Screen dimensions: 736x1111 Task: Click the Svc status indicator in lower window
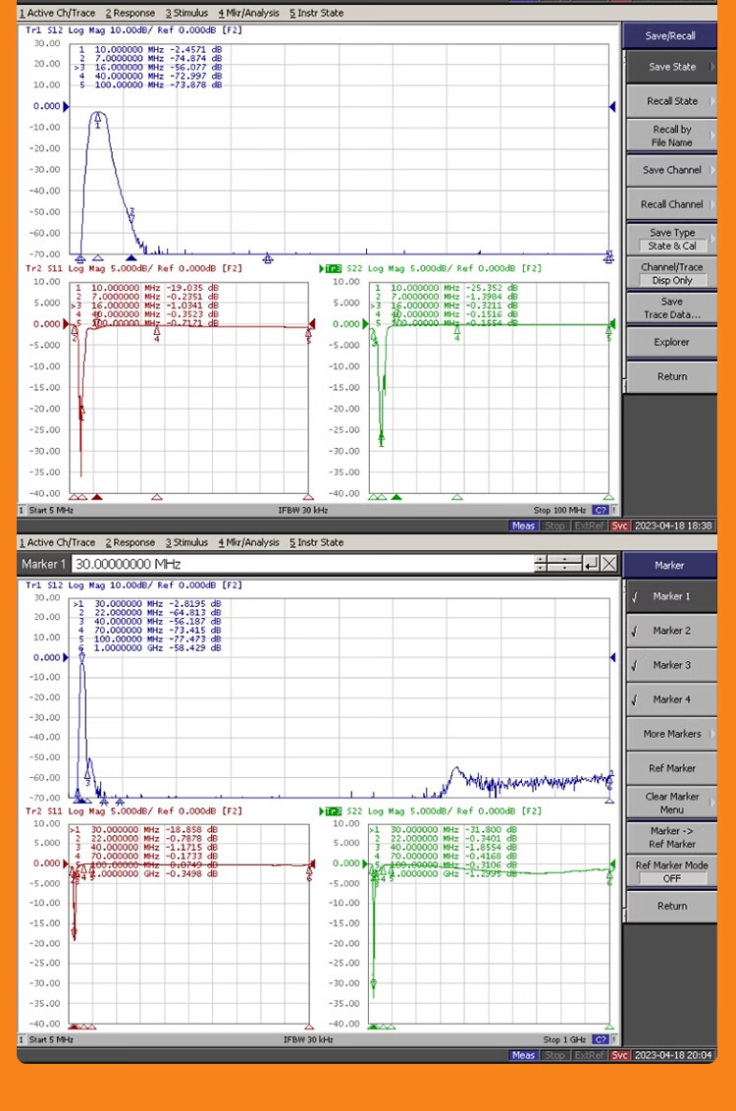620,1055
